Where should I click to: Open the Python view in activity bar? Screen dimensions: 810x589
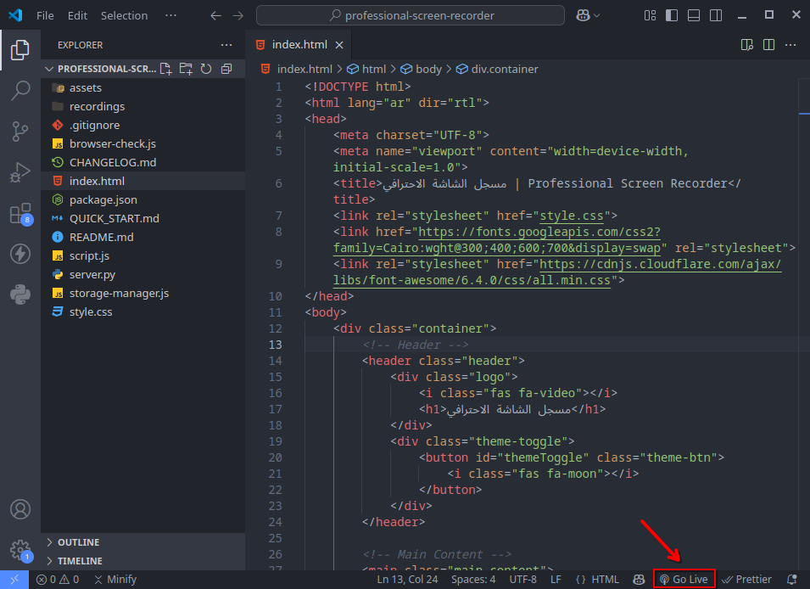(x=20, y=294)
